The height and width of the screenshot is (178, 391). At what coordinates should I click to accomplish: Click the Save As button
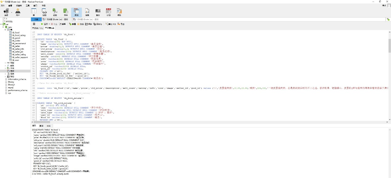click(x=98, y=24)
